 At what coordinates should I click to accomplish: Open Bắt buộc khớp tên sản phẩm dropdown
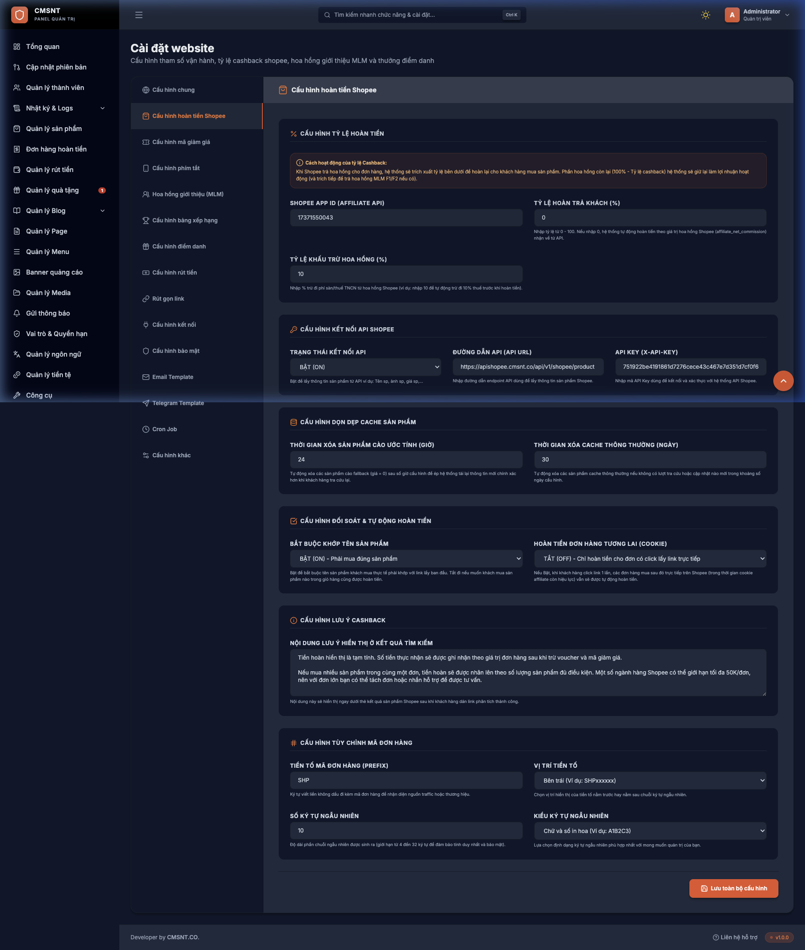coord(406,559)
